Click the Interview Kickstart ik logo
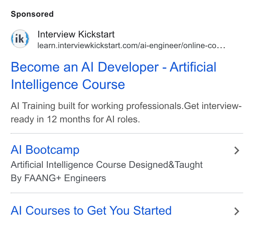Image resolution: width=254 pixels, height=228 pixels. pos(20,39)
